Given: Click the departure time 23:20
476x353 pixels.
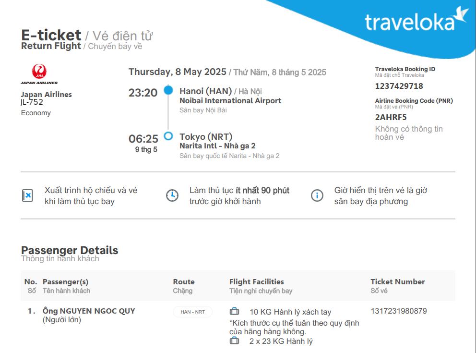Looking at the screenshot, I should click(143, 93).
